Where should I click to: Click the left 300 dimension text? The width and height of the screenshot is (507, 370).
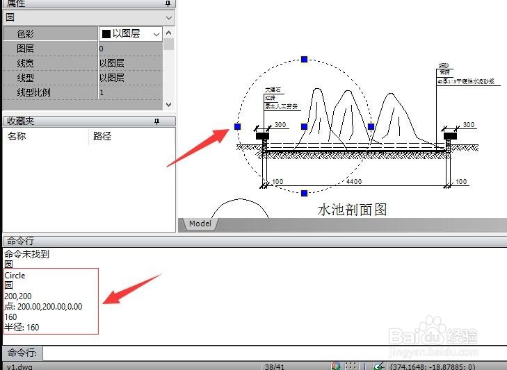point(280,125)
